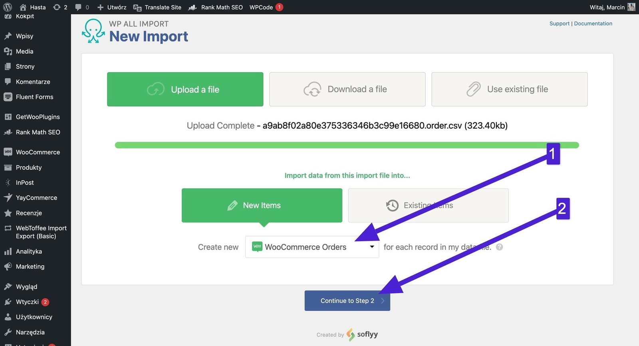
Task: Click the WP All Import octopus logo
Action: tap(93, 31)
